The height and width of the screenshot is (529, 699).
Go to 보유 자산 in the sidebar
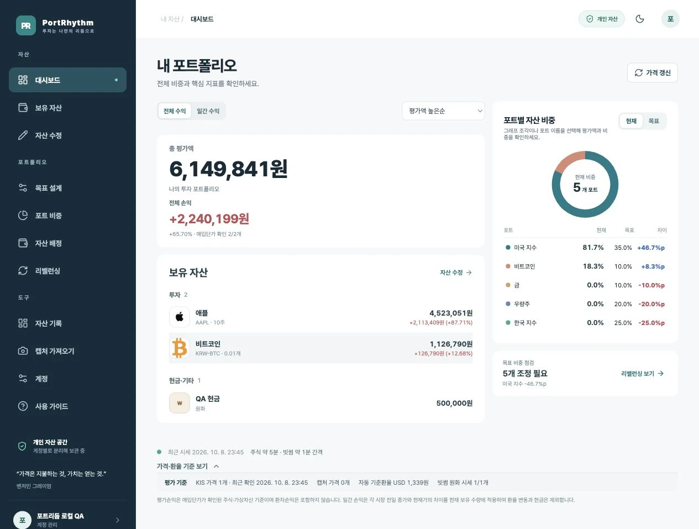[67, 107]
